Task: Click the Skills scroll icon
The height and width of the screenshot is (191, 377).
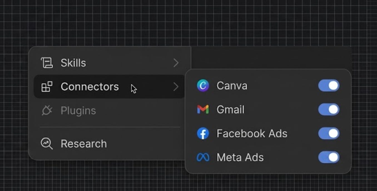Action: (x=47, y=63)
